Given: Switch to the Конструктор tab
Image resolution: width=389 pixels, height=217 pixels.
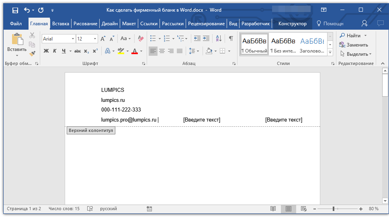Looking at the screenshot, I should coord(292,24).
